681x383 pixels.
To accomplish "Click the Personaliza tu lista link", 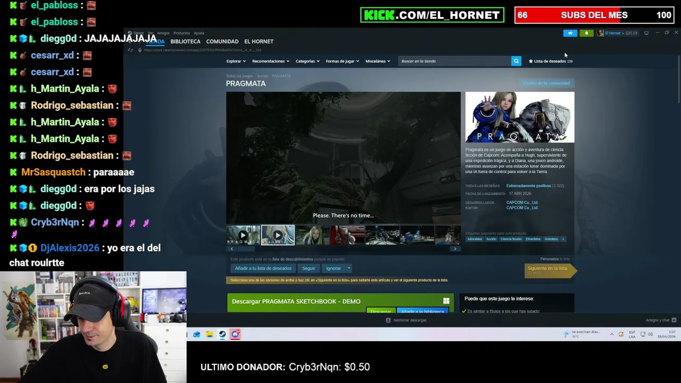I will tap(555, 259).
